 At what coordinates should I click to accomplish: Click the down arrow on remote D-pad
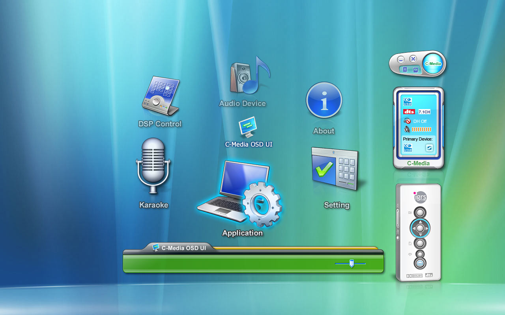[x=420, y=235]
